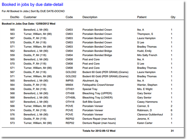187x140 pixels.
Task: Click the Code column header
Action: pyautogui.click(x=69, y=17)
